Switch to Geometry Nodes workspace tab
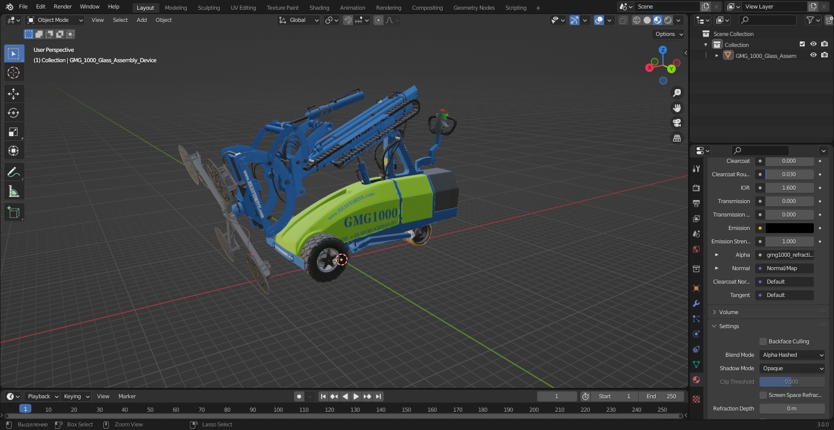This screenshot has height=430, width=834. [474, 8]
